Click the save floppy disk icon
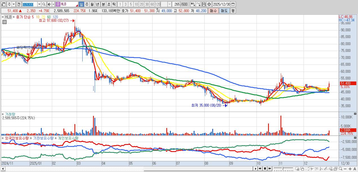Viewport: 358px width, 172px height. [x=204, y=4]
